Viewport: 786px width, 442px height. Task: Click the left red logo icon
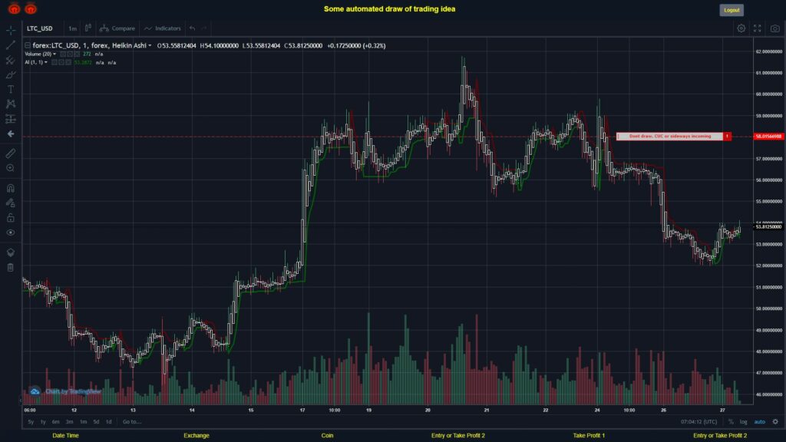[x=14, y=8]
